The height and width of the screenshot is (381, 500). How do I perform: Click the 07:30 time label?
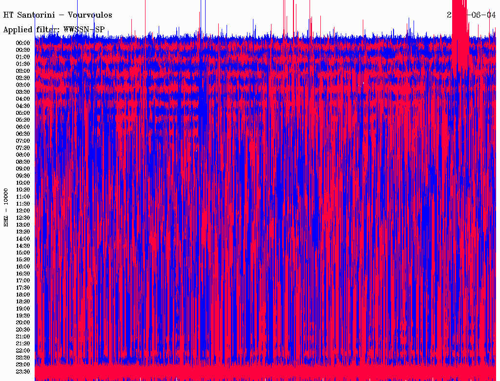point(23,148)
